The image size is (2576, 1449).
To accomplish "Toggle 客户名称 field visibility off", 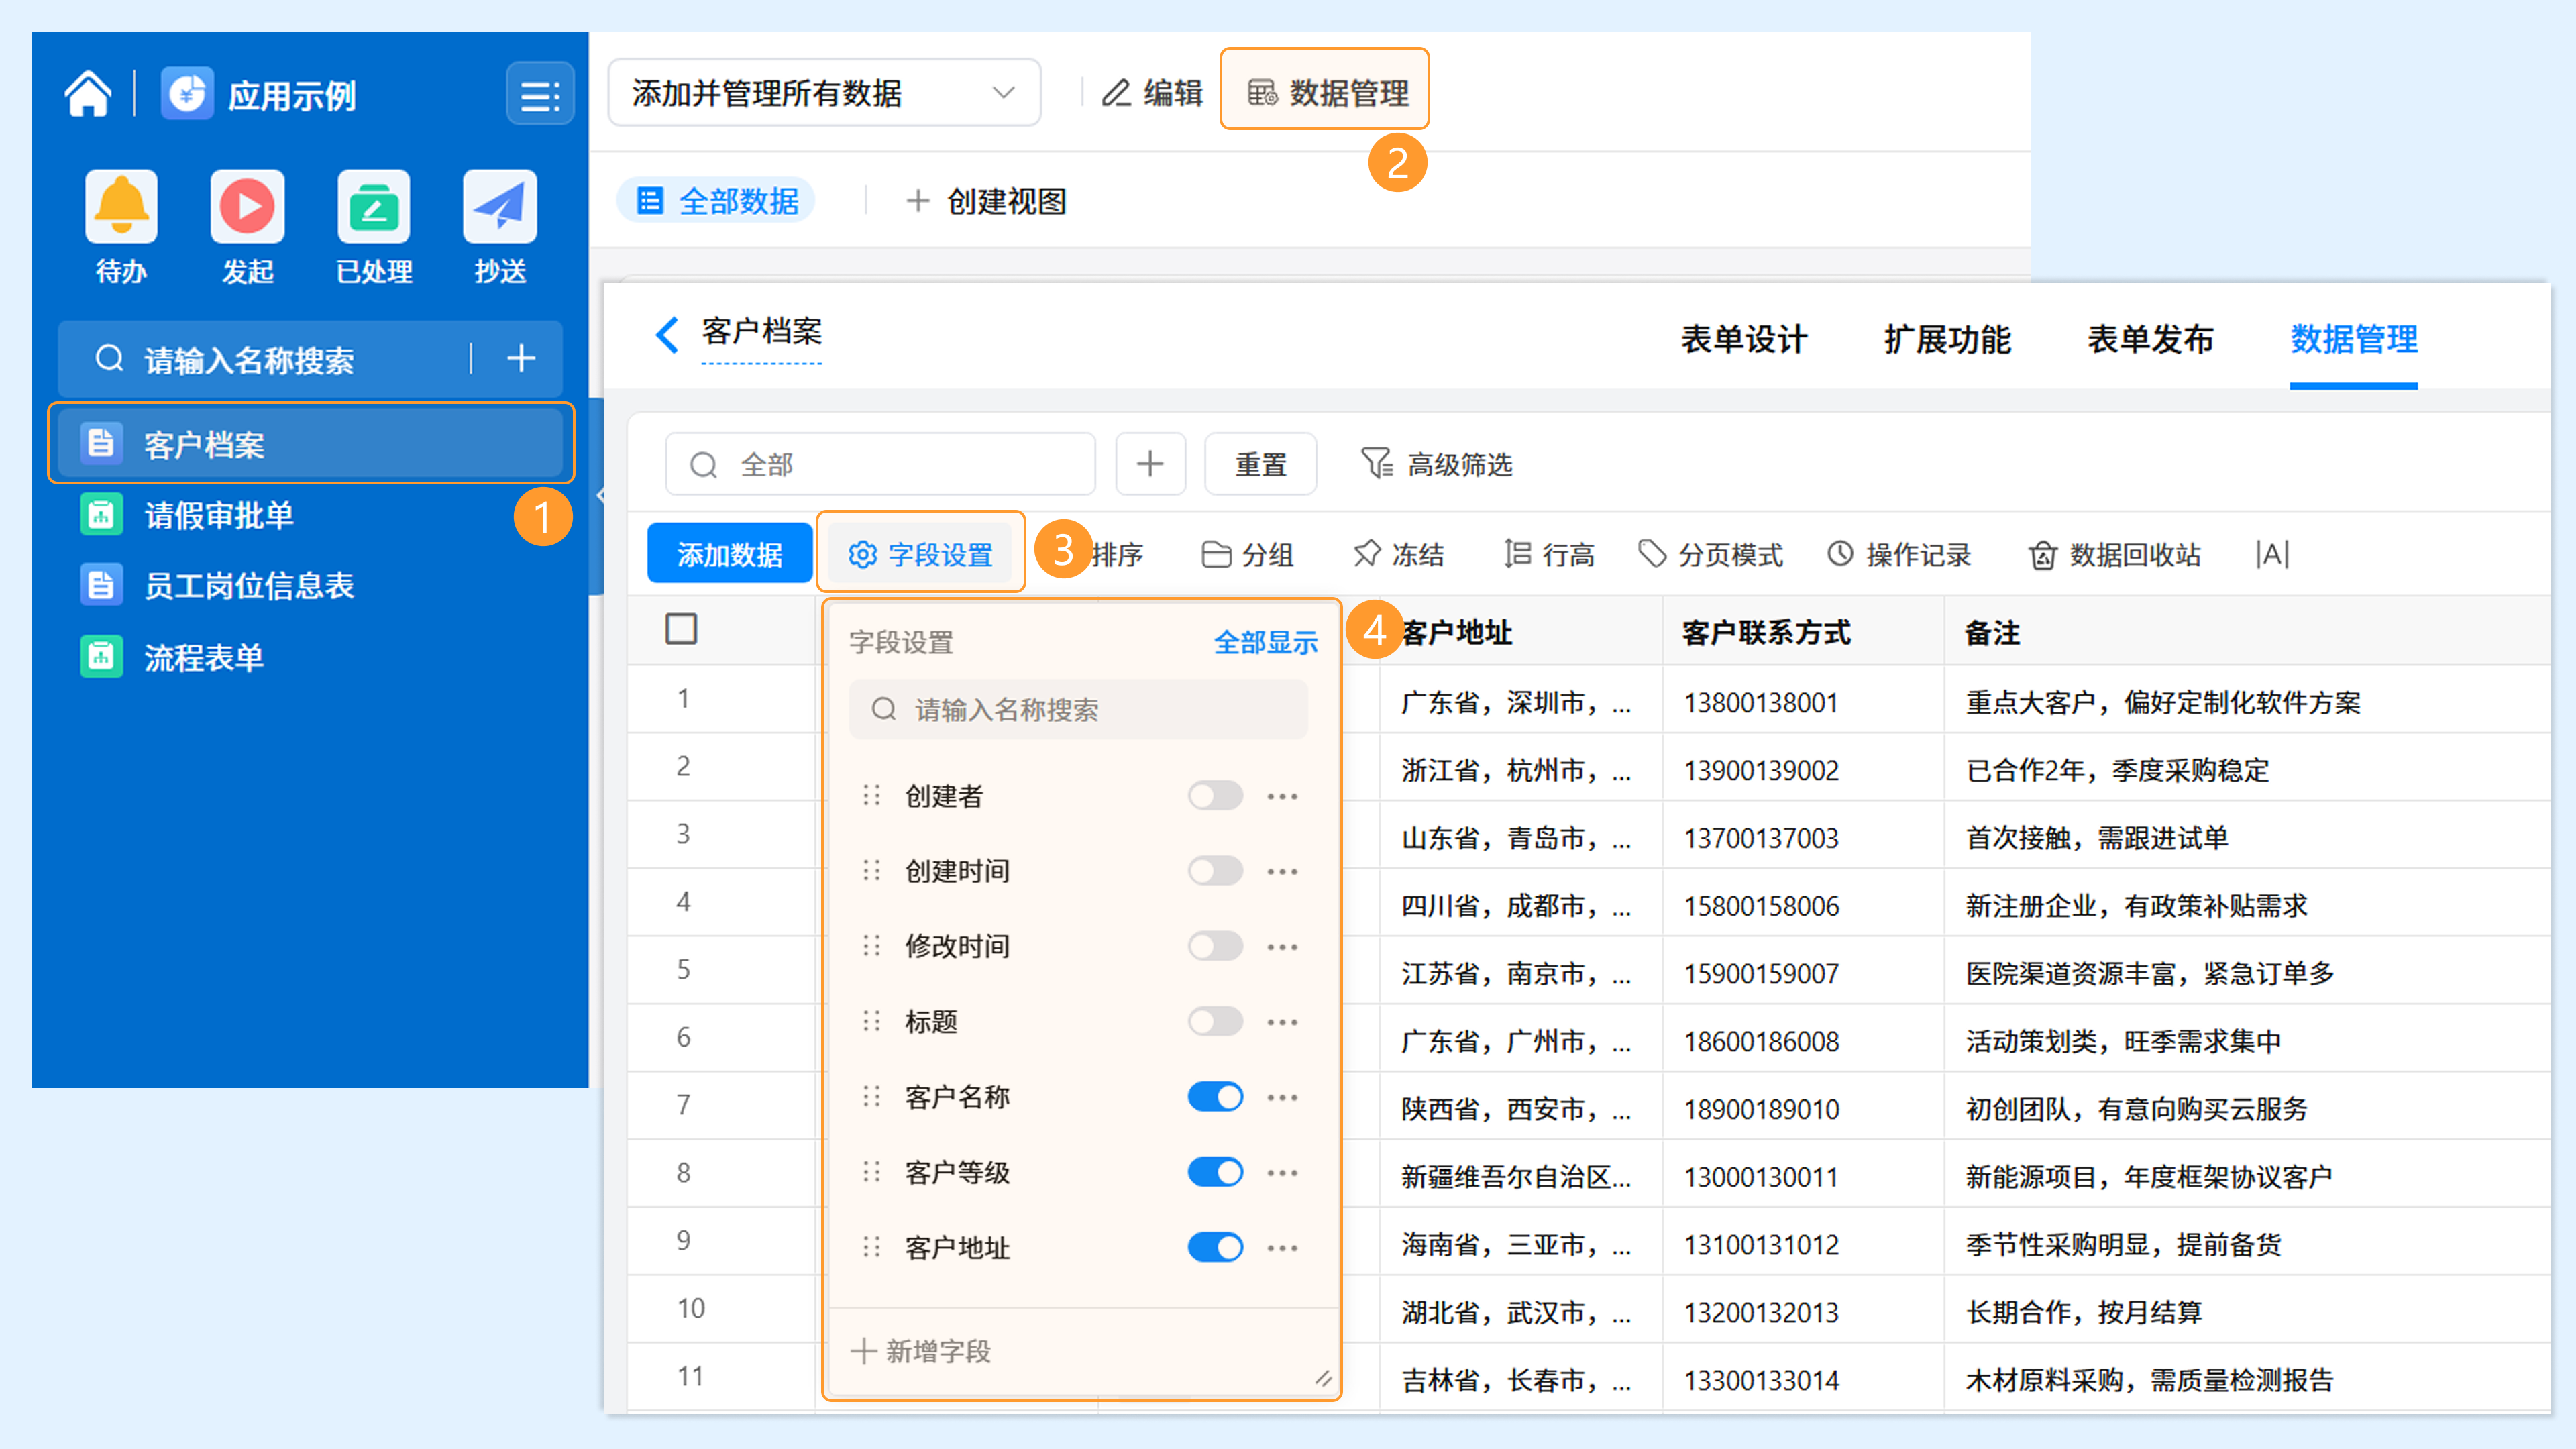I will (1215, 1097).
